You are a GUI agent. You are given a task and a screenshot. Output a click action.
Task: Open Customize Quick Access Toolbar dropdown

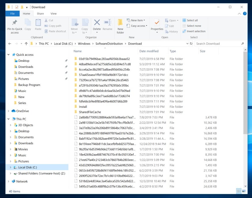coord(27,7)
